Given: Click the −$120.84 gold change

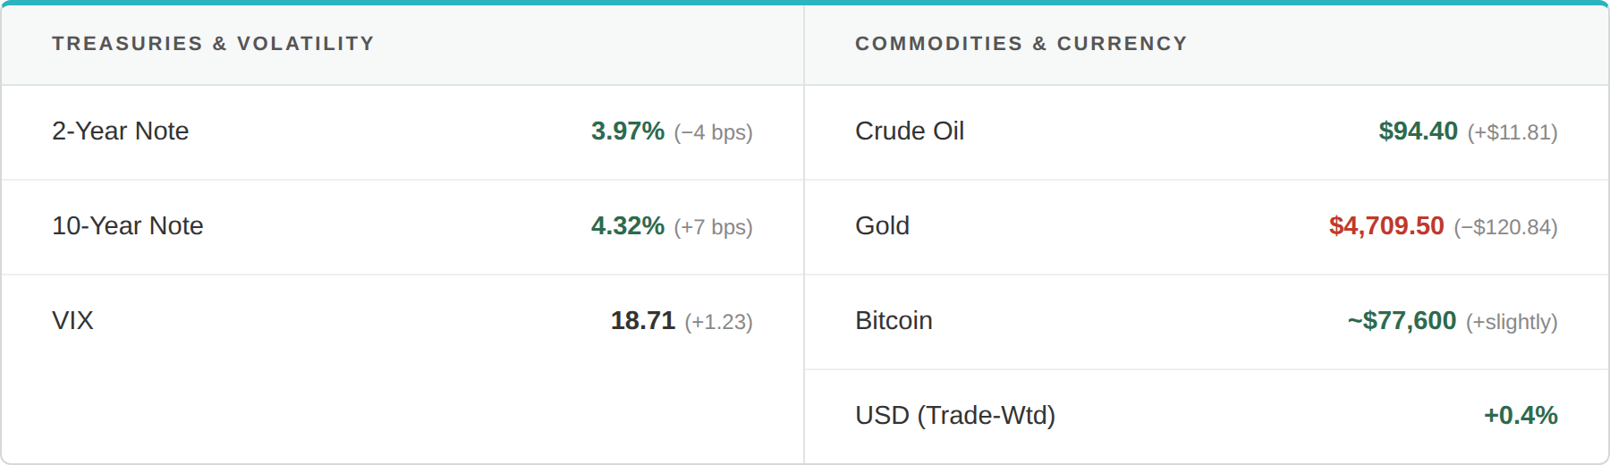Looking at the screenshot, I should [x=1505, y=227].
